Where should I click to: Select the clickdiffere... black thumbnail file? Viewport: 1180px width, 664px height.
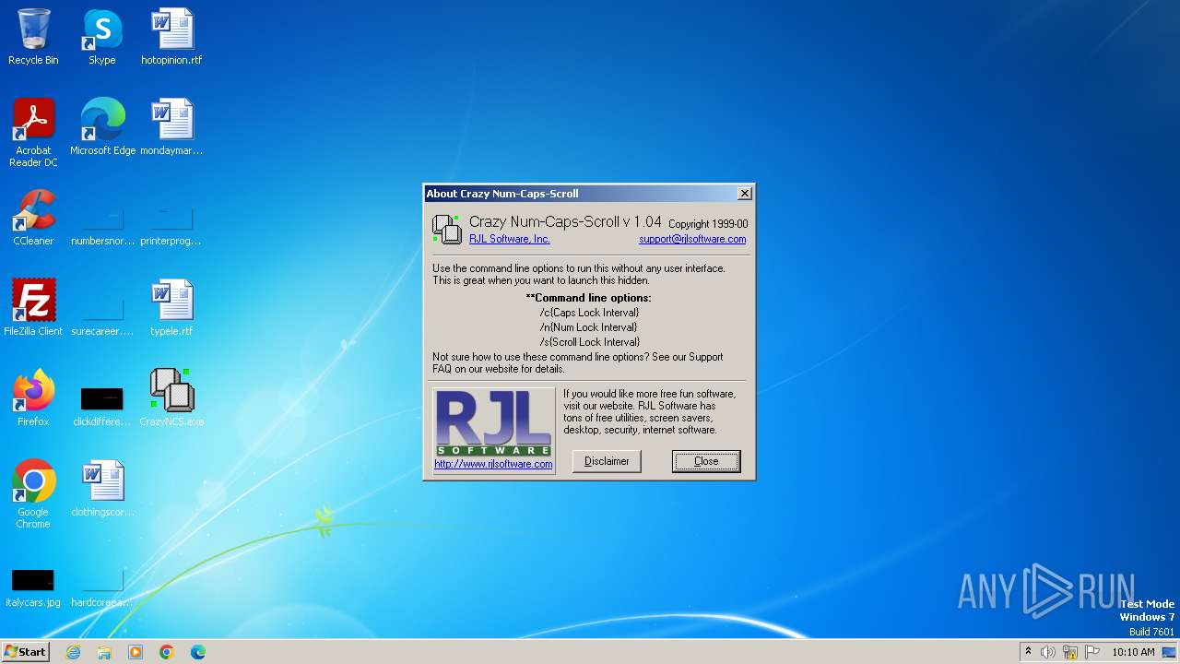pos(102,406)
